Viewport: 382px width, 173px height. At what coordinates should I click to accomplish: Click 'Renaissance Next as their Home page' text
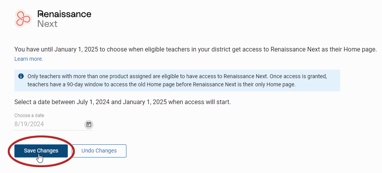[324, 50]
